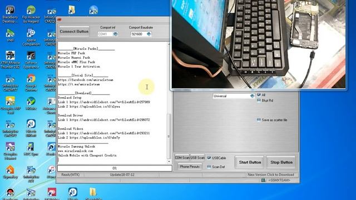The image size is (356, 200).
Task: Click the Connect Button
Action: tap(74, 32)
